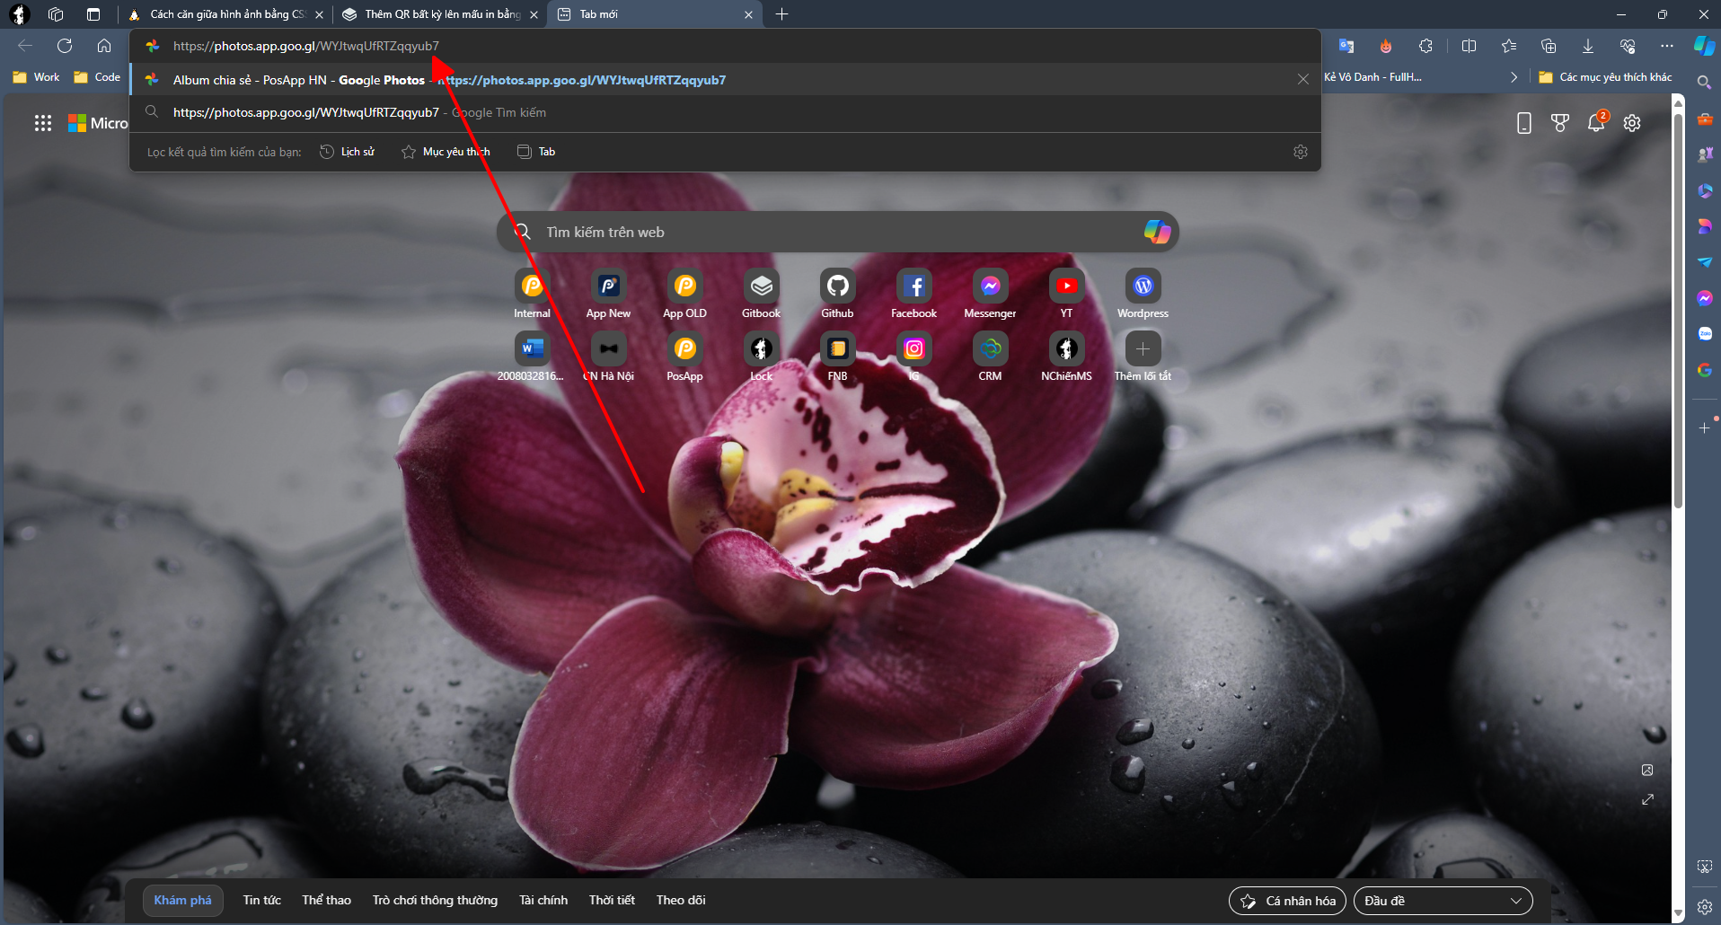1721x925 pixels.
Task: Select the Thể thao feed tab
Action: (326, 900)
